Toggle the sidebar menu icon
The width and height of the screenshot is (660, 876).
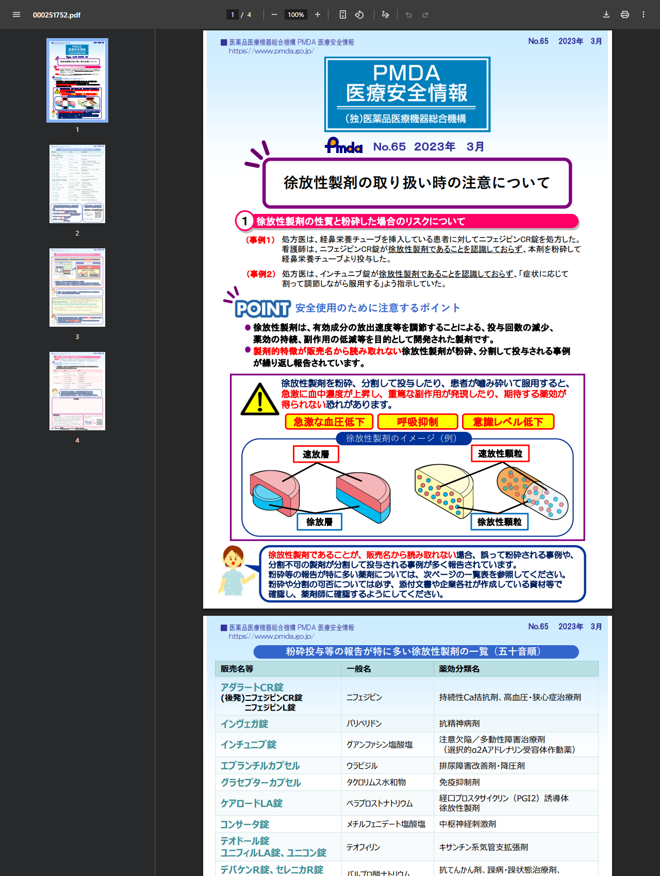[16, 14]
